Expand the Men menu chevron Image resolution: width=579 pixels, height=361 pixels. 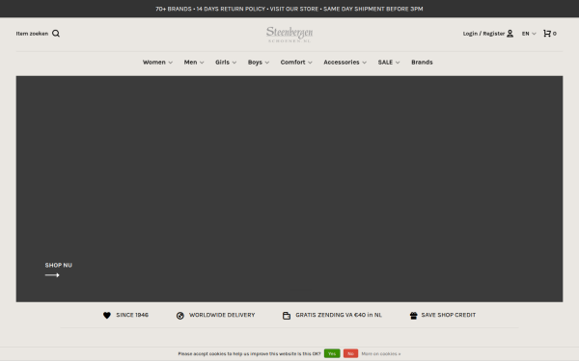pyautogui.click(x=202, y=63)
